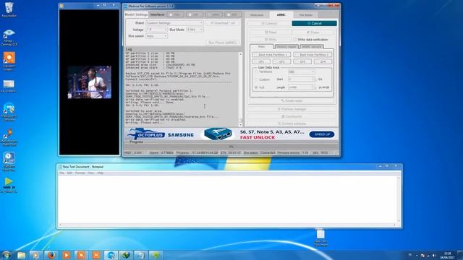Select the JTAG interface option
Screen dimensions: 463x260
click(175, 14)
